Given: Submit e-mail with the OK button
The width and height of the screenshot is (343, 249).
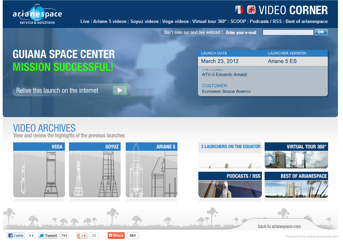Looking at the screenshot, I should pos(321,32).
